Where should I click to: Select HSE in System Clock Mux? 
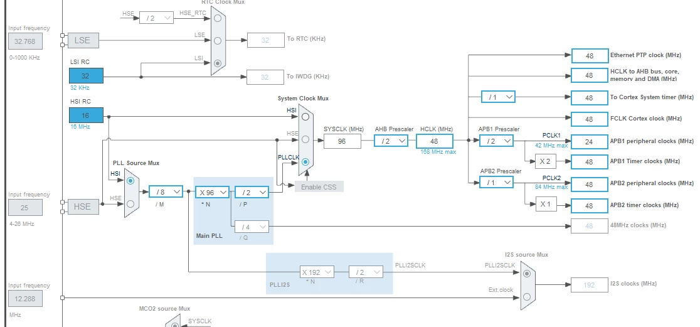click(x=305, y=139)
